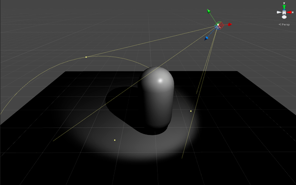Click the white bottom cone on the orientation gizmo
Viewport: 296px width, 185px height.
coord(284,17)
